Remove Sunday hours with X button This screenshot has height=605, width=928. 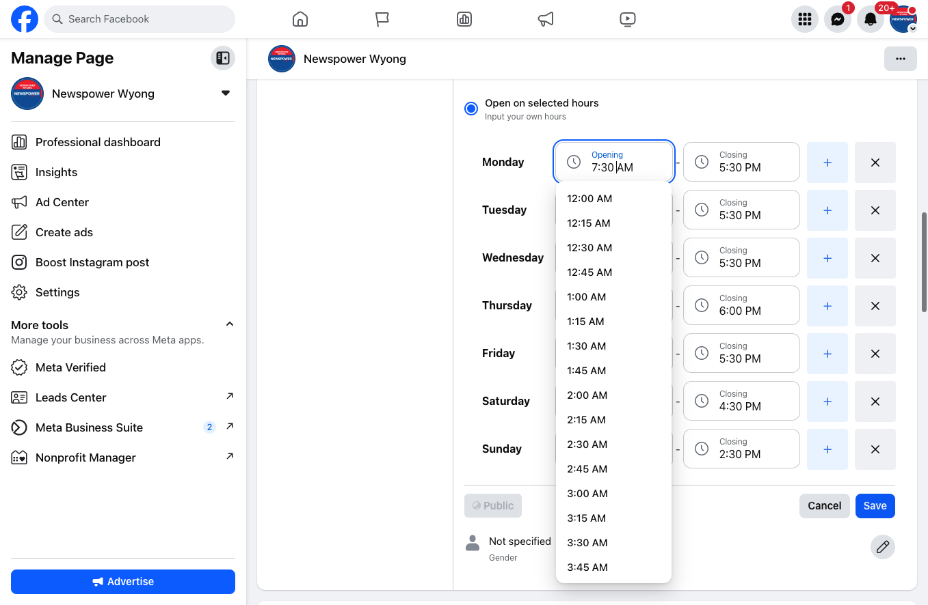click(x=875, y=449)
